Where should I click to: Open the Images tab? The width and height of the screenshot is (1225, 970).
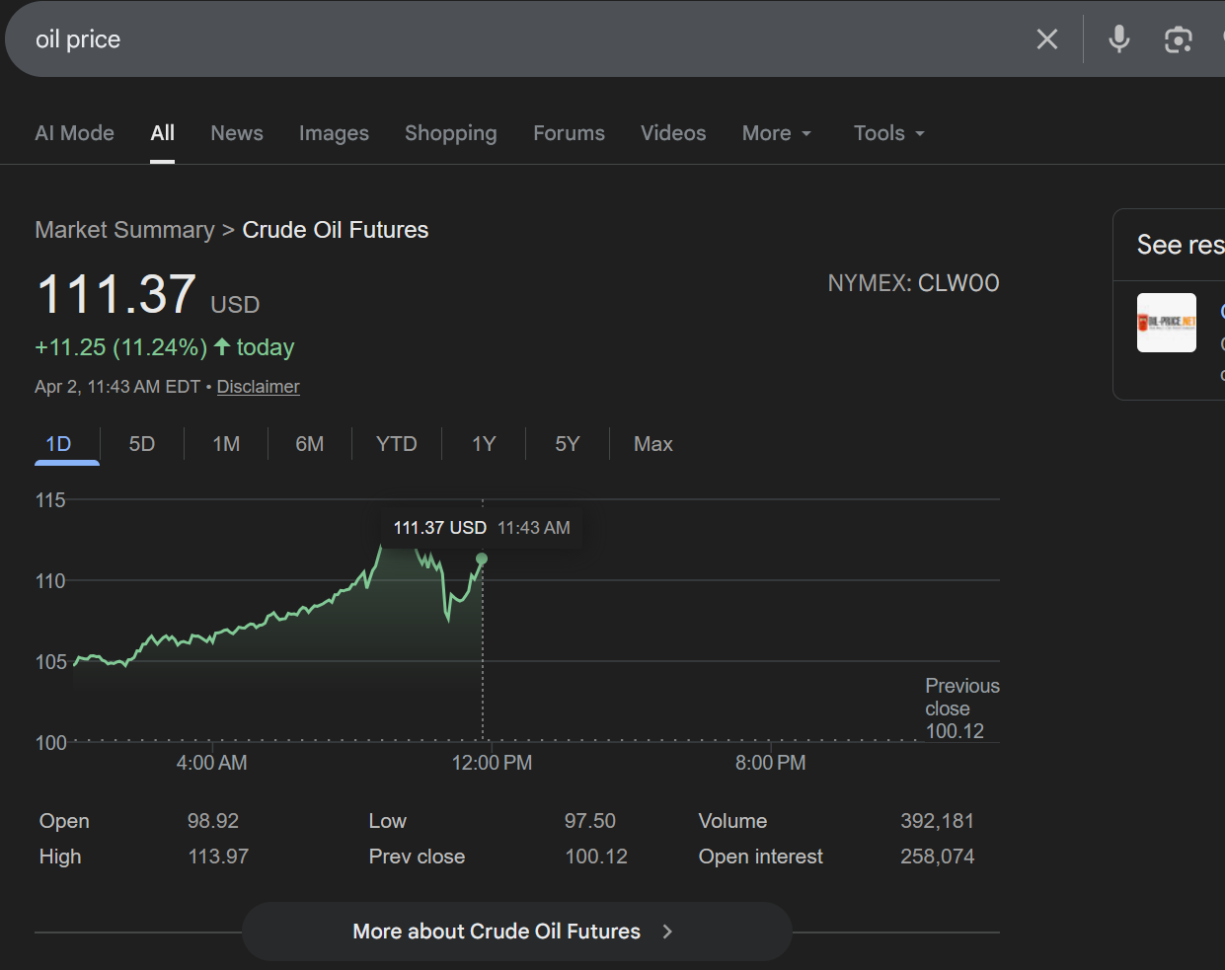tap(334, 133)
